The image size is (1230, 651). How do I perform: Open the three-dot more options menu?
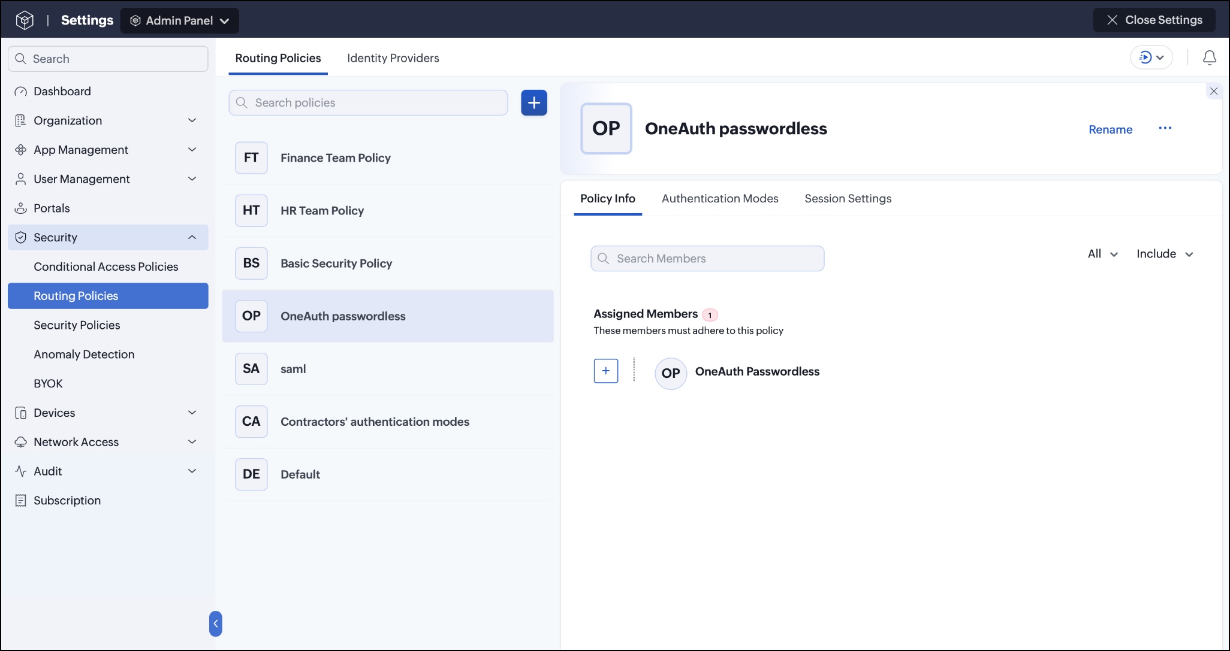coord(1165,128)
